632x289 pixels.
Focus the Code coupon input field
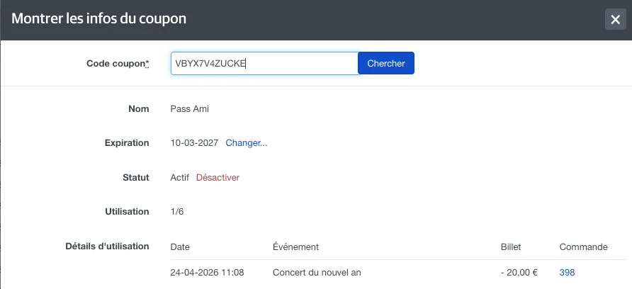264,63
